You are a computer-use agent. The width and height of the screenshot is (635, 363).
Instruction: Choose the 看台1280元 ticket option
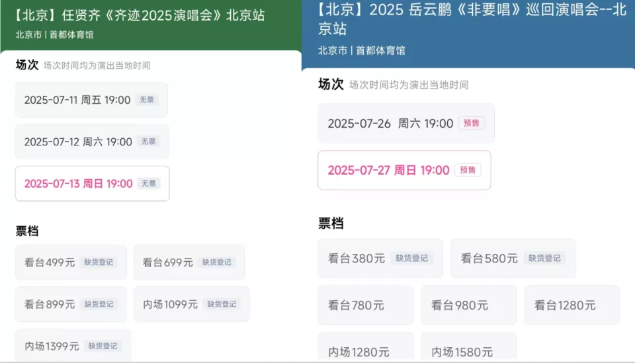pos(571,305)
